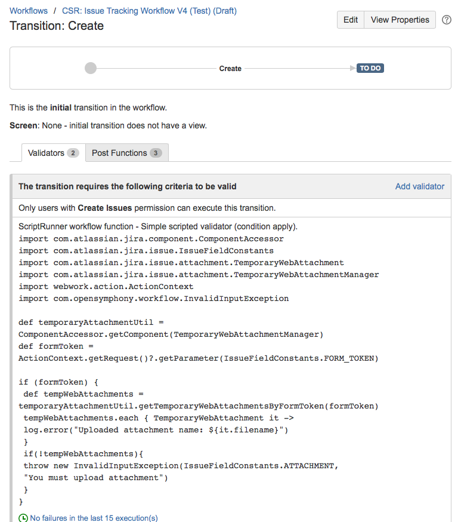Select the 'Only users with Create Issues permission' validator row
This screenshot has height=522, width=458.
tap(231, 208)
